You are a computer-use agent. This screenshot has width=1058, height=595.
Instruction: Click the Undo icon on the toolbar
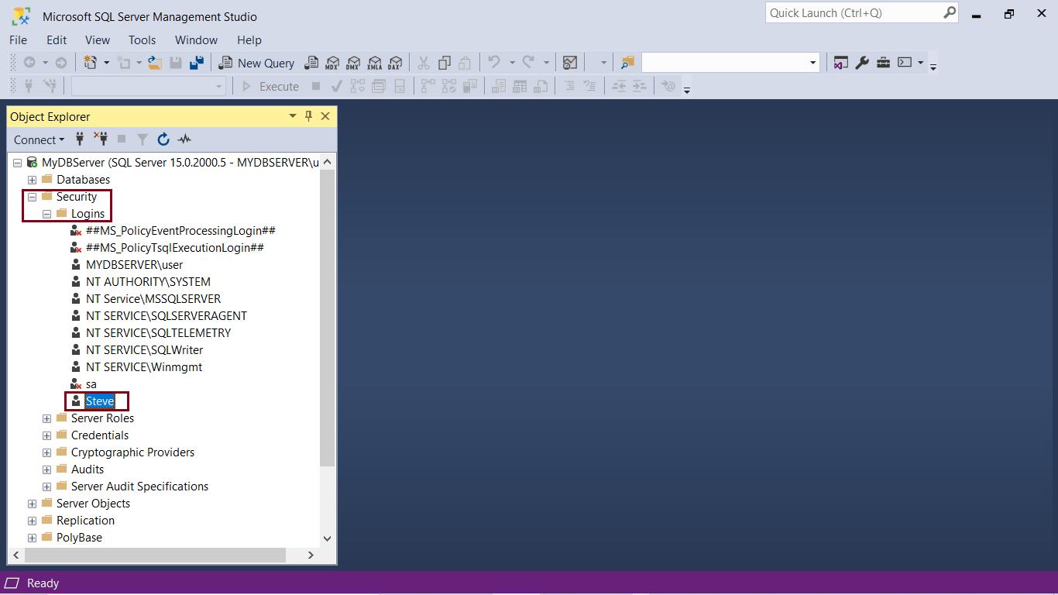[493, 63]
